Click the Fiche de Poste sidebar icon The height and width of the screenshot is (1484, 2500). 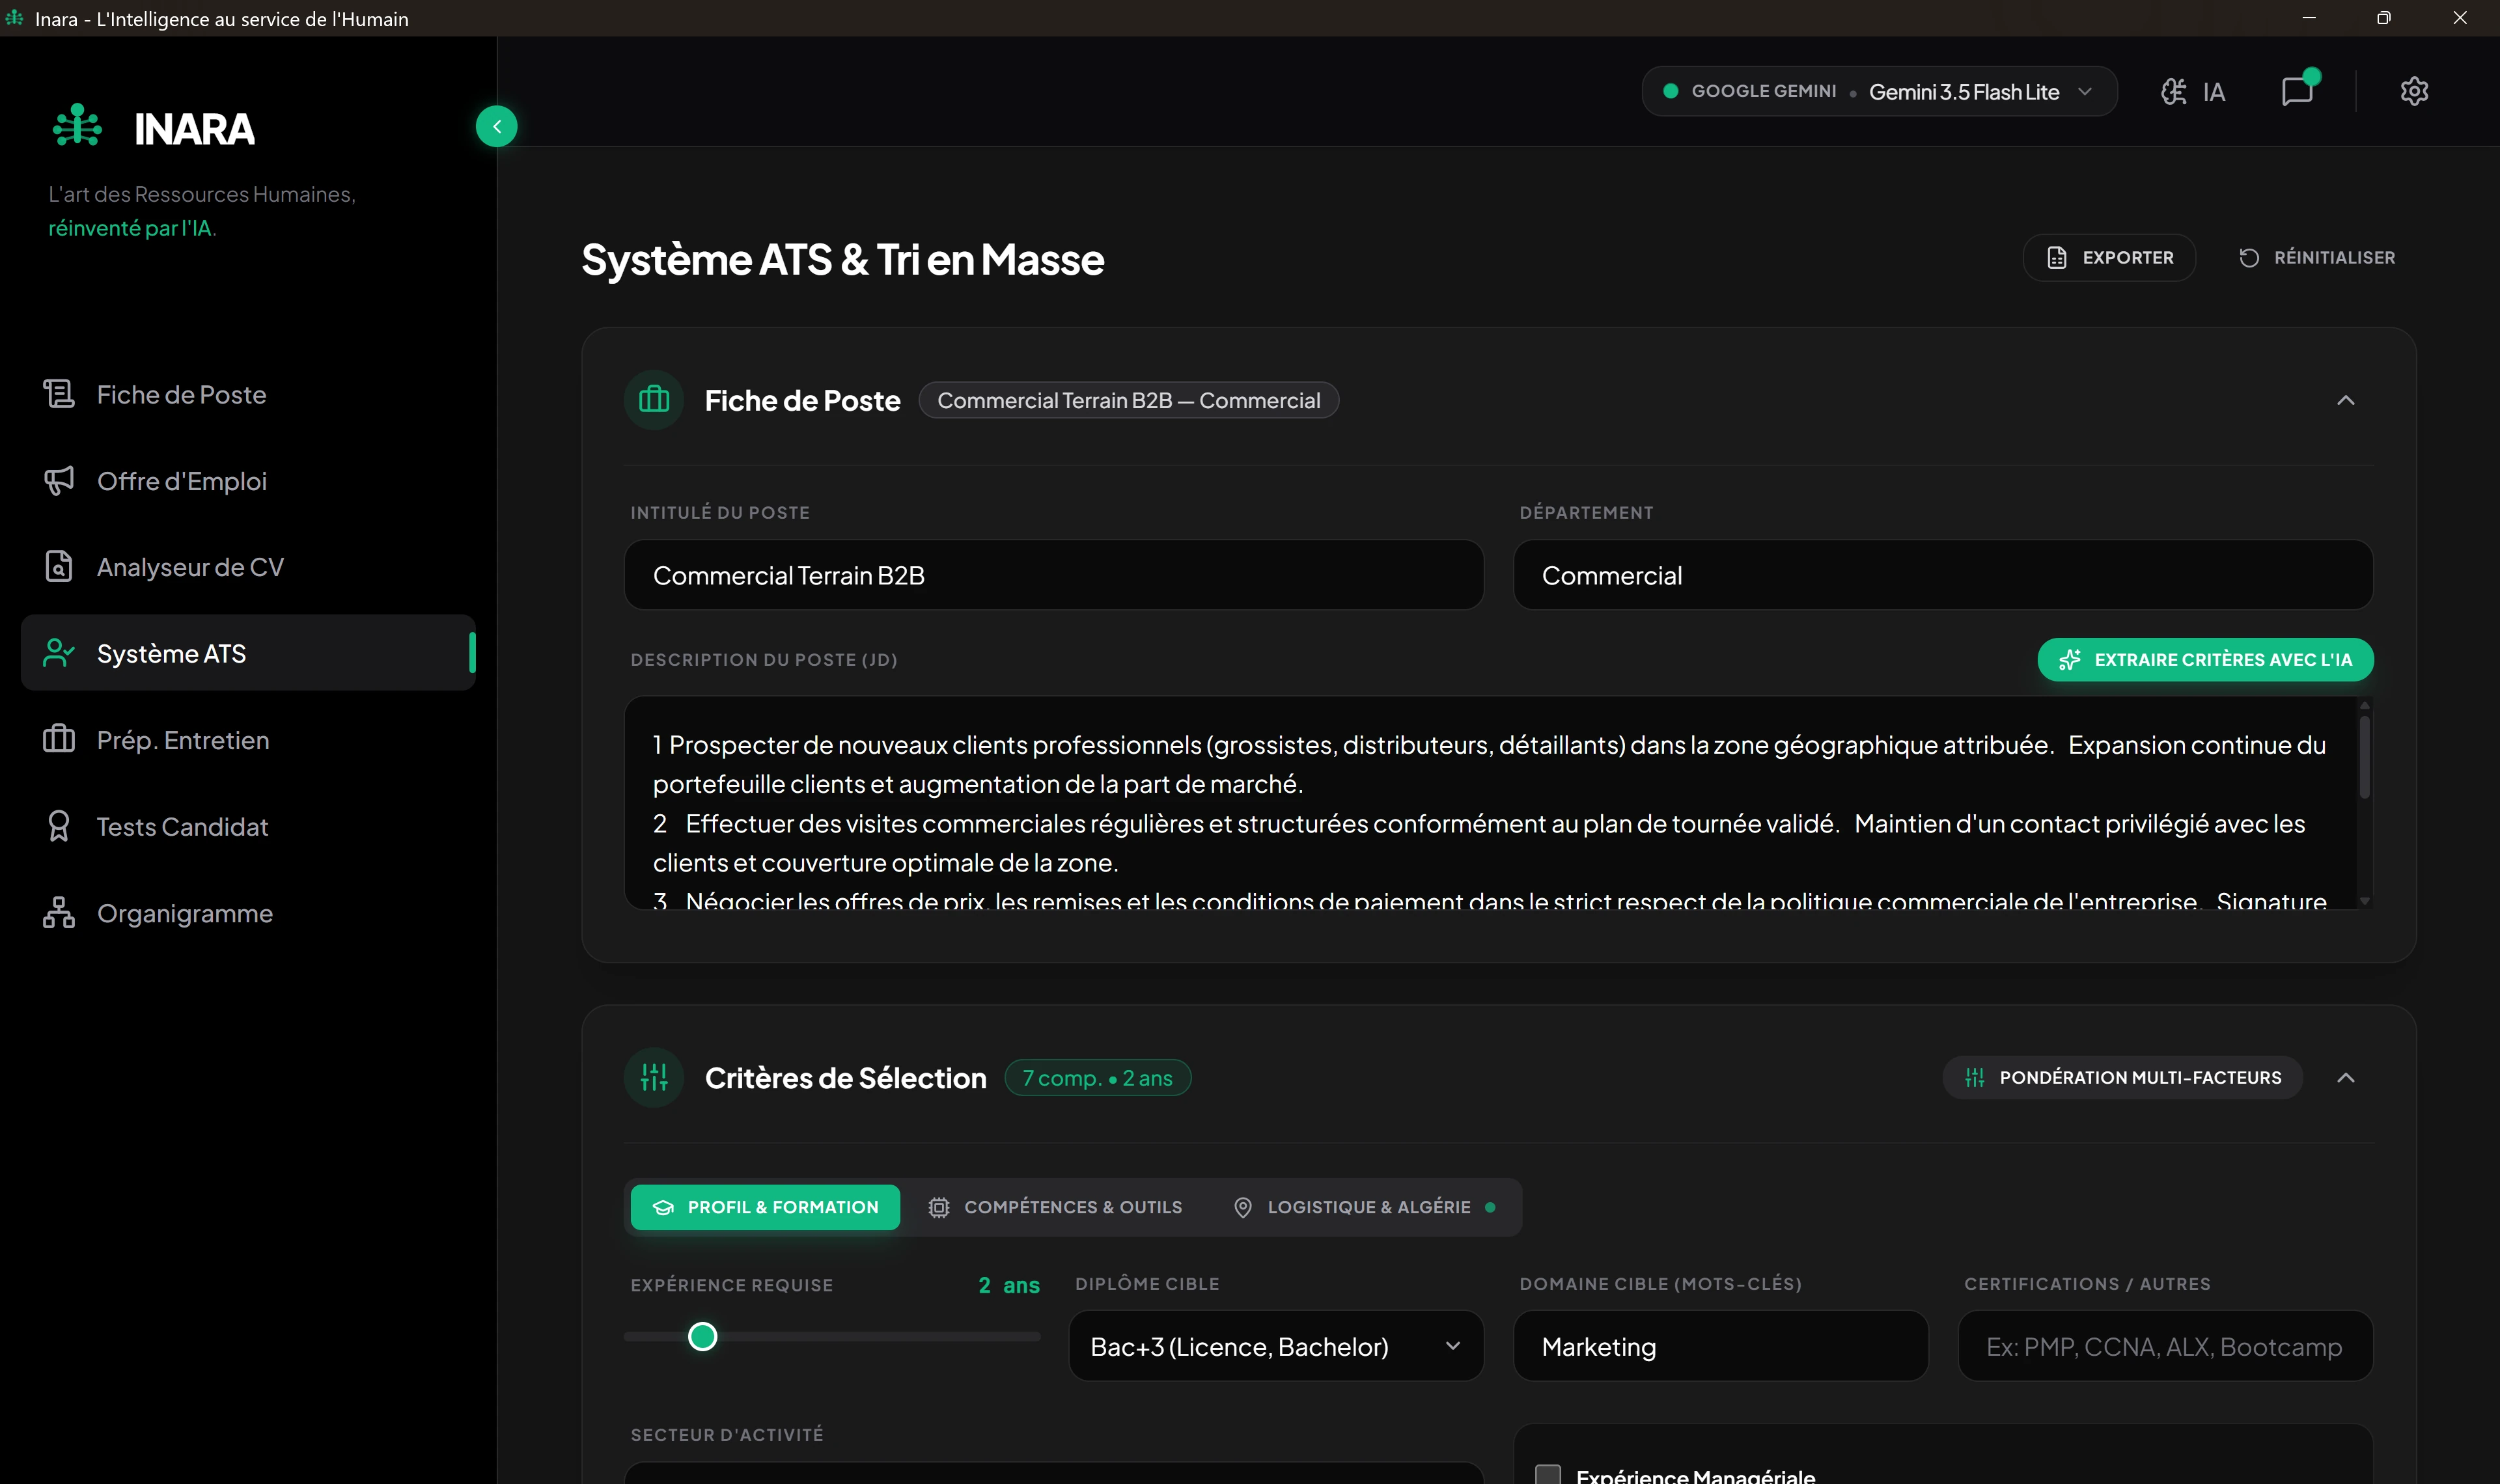[59, 394]
